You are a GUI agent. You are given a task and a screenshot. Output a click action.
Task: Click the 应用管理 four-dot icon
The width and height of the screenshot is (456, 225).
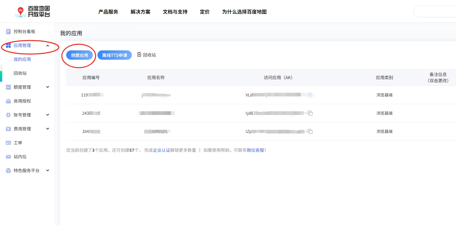click(8, 45)
